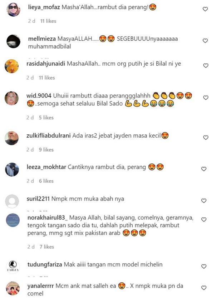Like tudungfariza's Michelin comment heart

pos(204,266)
